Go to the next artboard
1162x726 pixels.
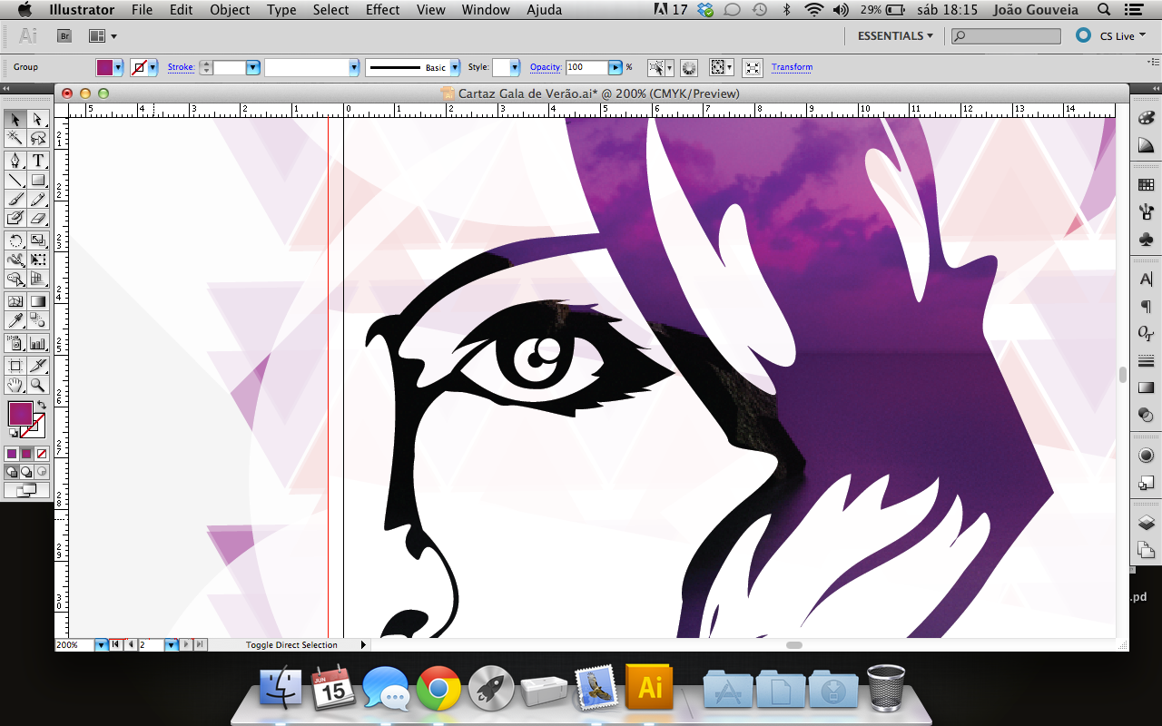click(x=186, y=644)
